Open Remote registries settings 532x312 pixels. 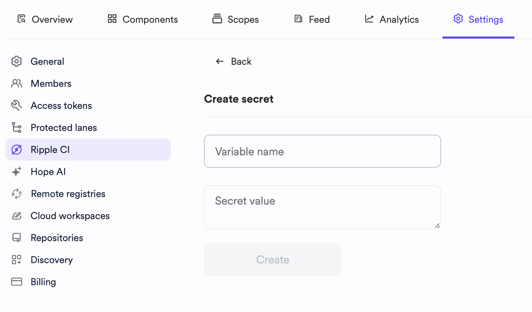tap(88, 194)
